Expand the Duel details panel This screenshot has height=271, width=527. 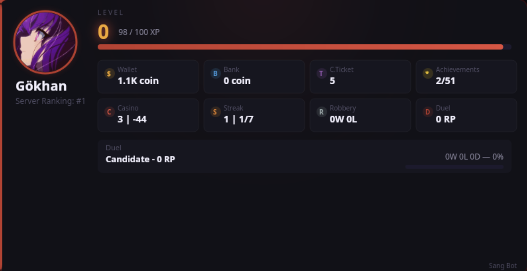tap(304, 156)
